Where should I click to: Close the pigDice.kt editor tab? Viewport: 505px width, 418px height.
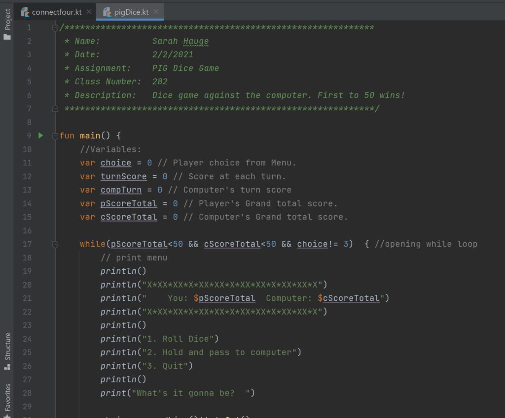pos(156,12)
